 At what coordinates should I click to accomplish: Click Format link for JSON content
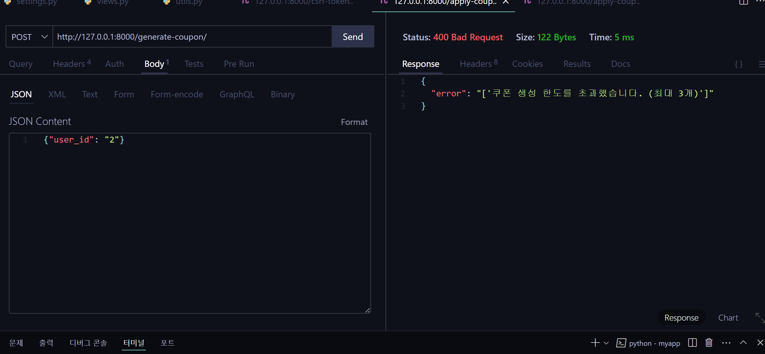coord(354,122)
